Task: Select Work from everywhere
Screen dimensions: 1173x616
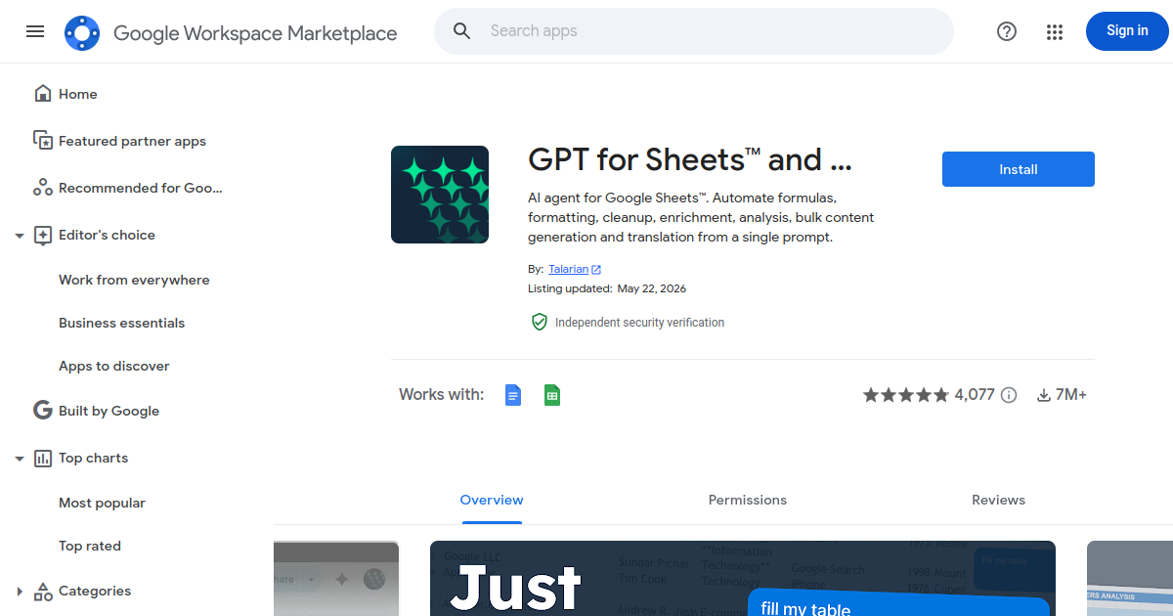Action: [134, 280]
